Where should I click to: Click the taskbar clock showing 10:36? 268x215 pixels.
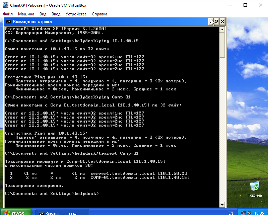259,213
